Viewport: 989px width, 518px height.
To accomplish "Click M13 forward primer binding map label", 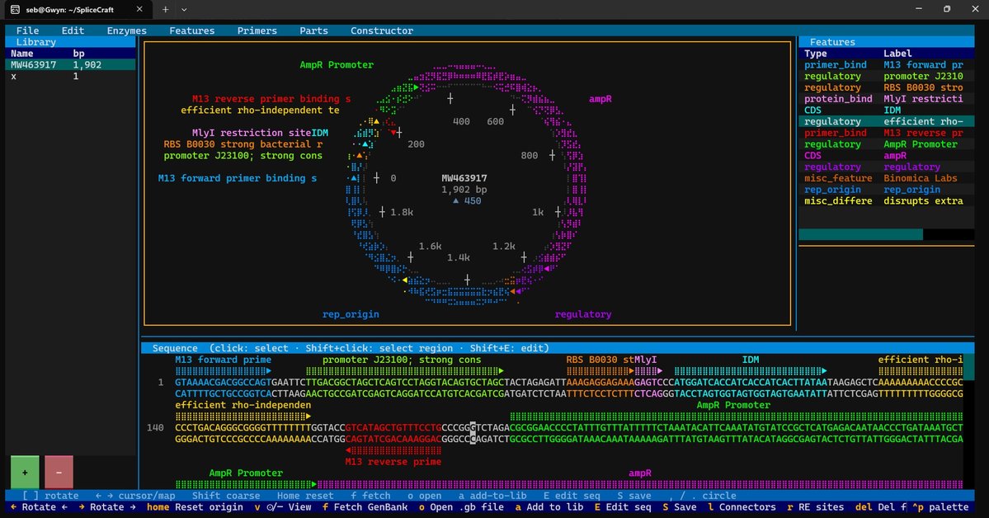I will [x=238, y=178].
